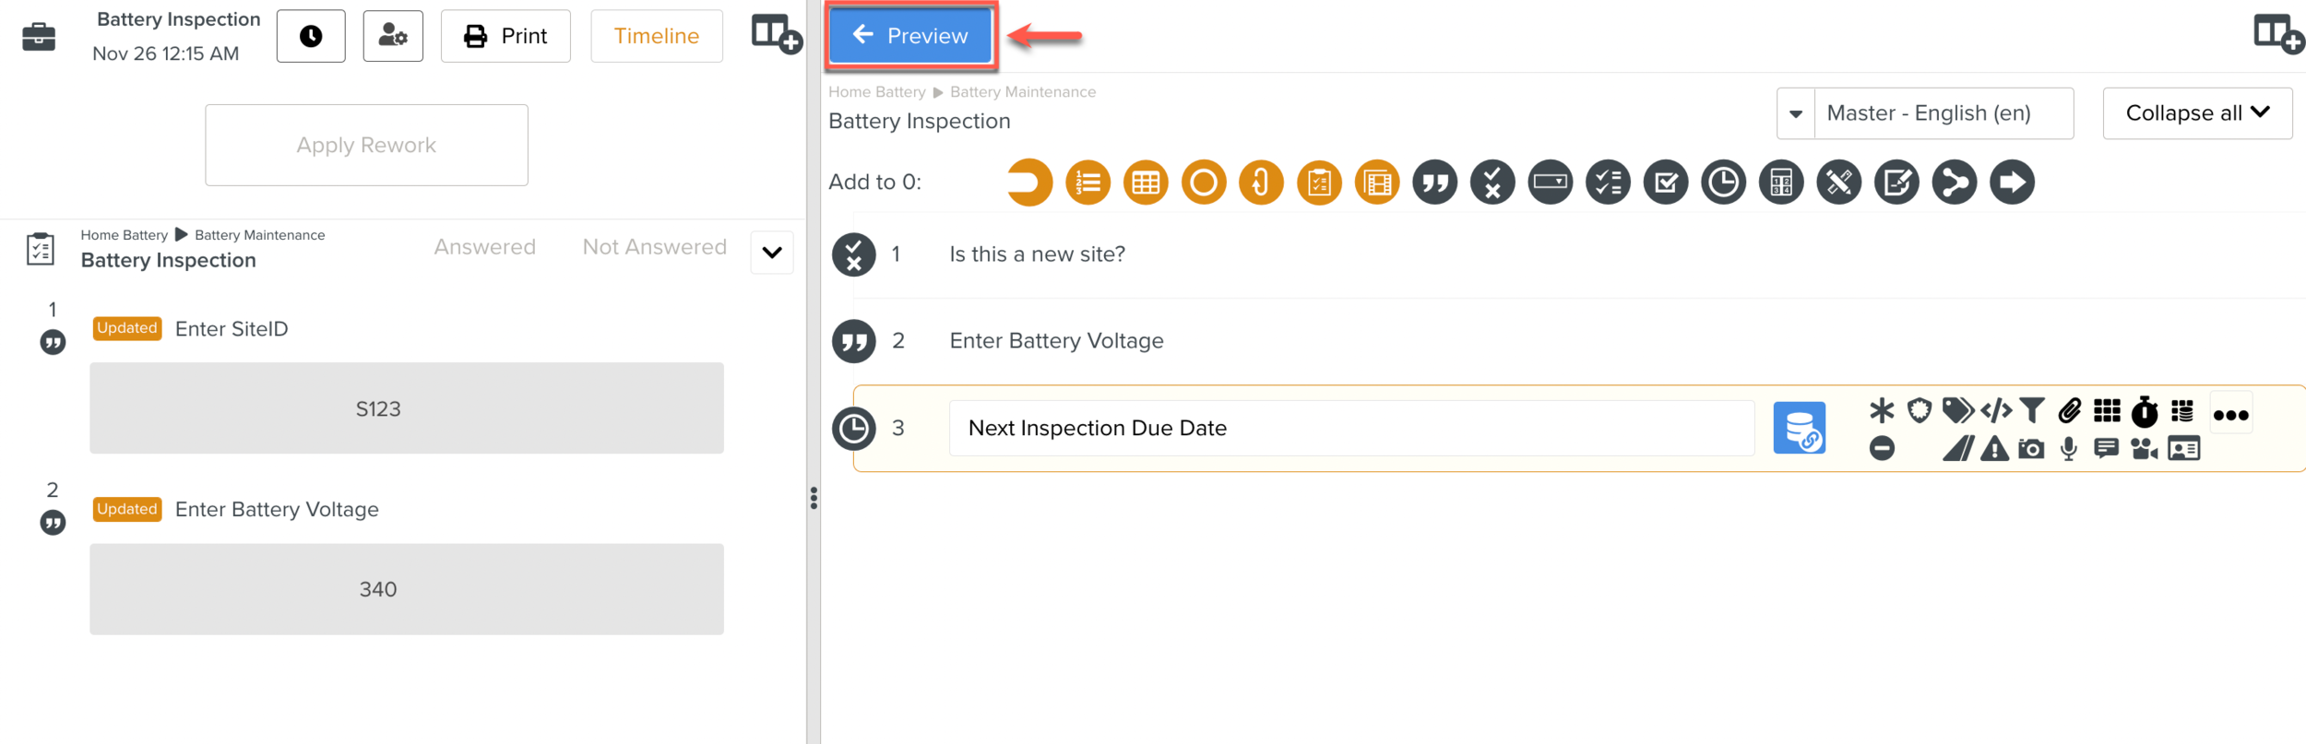Click the microphone icon on question 3

point(2069,449)
